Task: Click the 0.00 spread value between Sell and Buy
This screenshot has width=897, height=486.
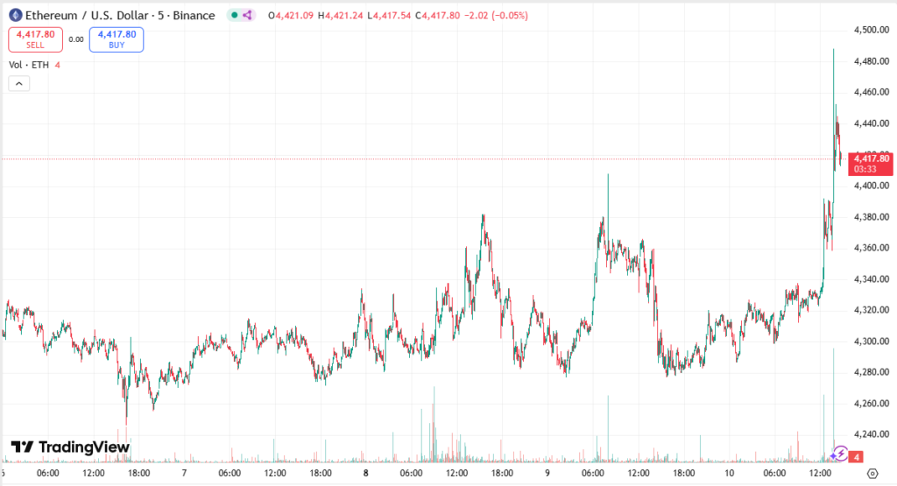Action: point(76,39)
